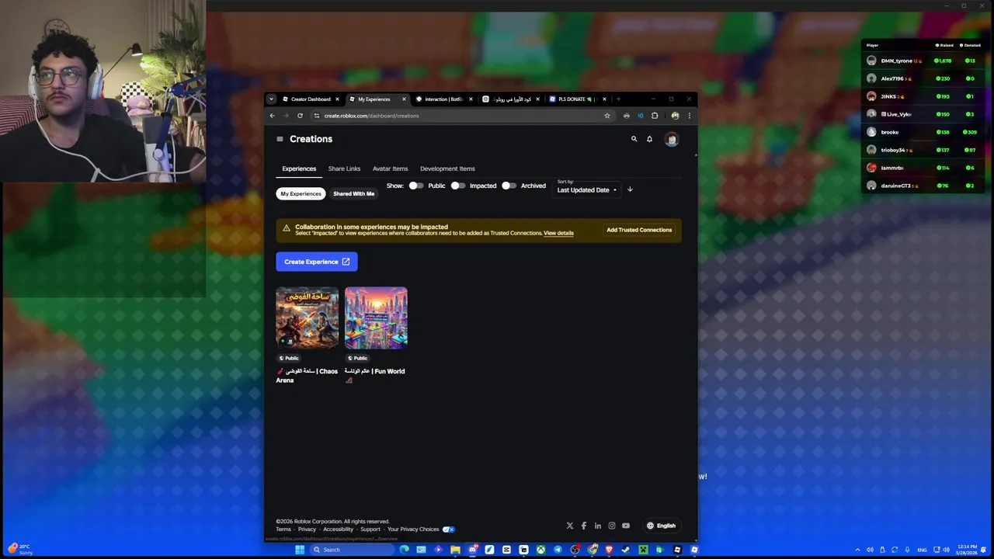
Task: Click the Create Experience button
Action: click(x=317, y=262)
